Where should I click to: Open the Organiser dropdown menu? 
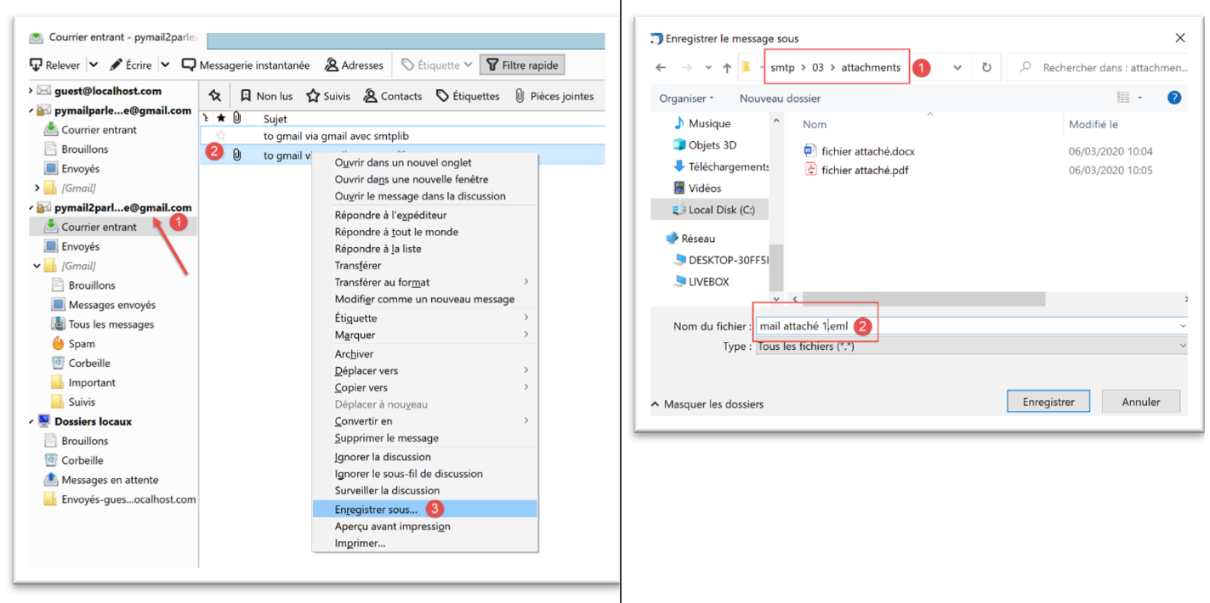click(x=686, y=99)
